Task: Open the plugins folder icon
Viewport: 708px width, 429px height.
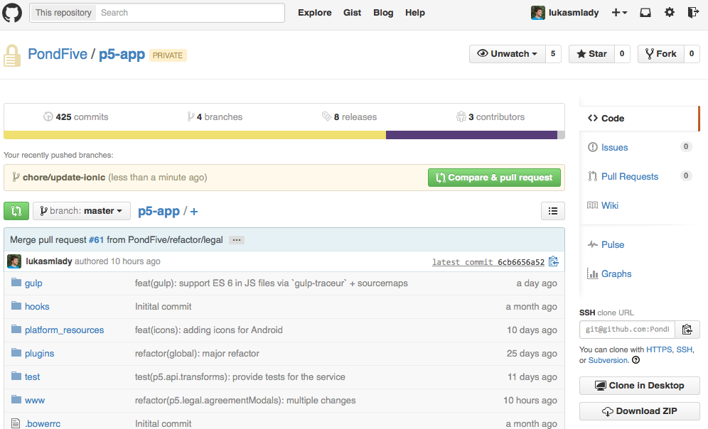Action: [x=16, y=353]
